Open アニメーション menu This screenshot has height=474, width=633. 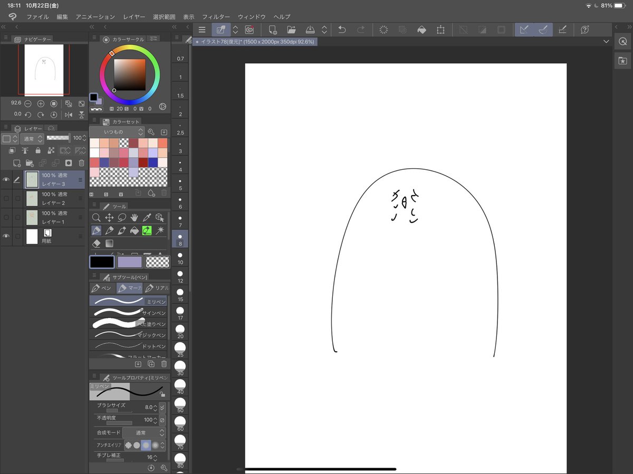pyautogui.click(x=95, y=17)
